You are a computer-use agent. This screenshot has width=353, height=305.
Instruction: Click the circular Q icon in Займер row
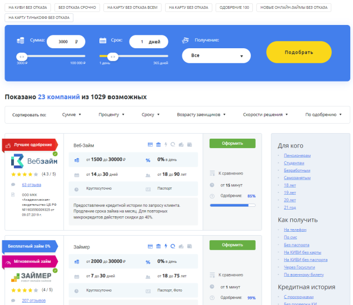[173, 246]
